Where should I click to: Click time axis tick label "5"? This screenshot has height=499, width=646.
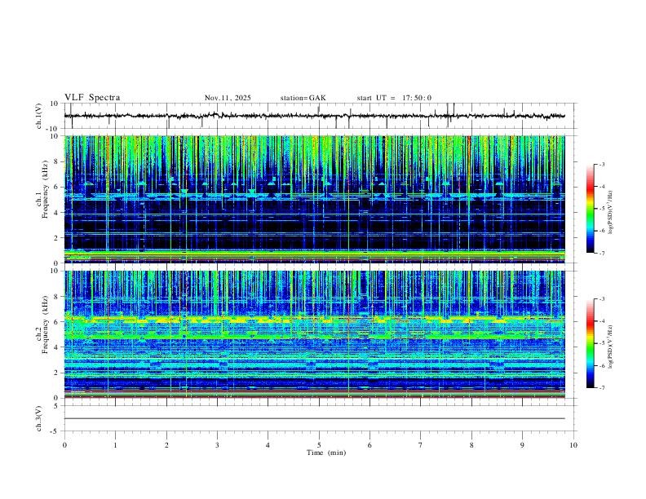pyautogui.click(x=319, y=445)
